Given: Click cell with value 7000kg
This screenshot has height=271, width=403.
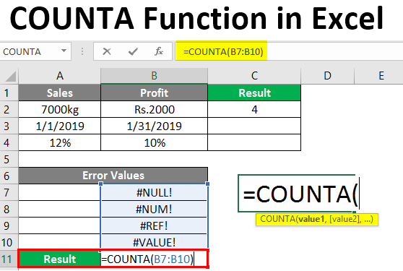Looking at the screenshot, I should pos(60,110).
